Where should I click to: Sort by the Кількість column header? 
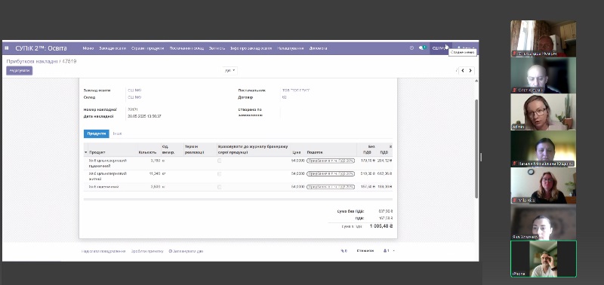pyautogui.click(x=148, y=153)
